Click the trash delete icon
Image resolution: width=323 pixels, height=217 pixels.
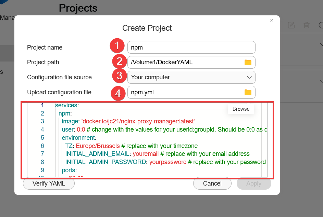pyautogui.click(x=307, y=25)
